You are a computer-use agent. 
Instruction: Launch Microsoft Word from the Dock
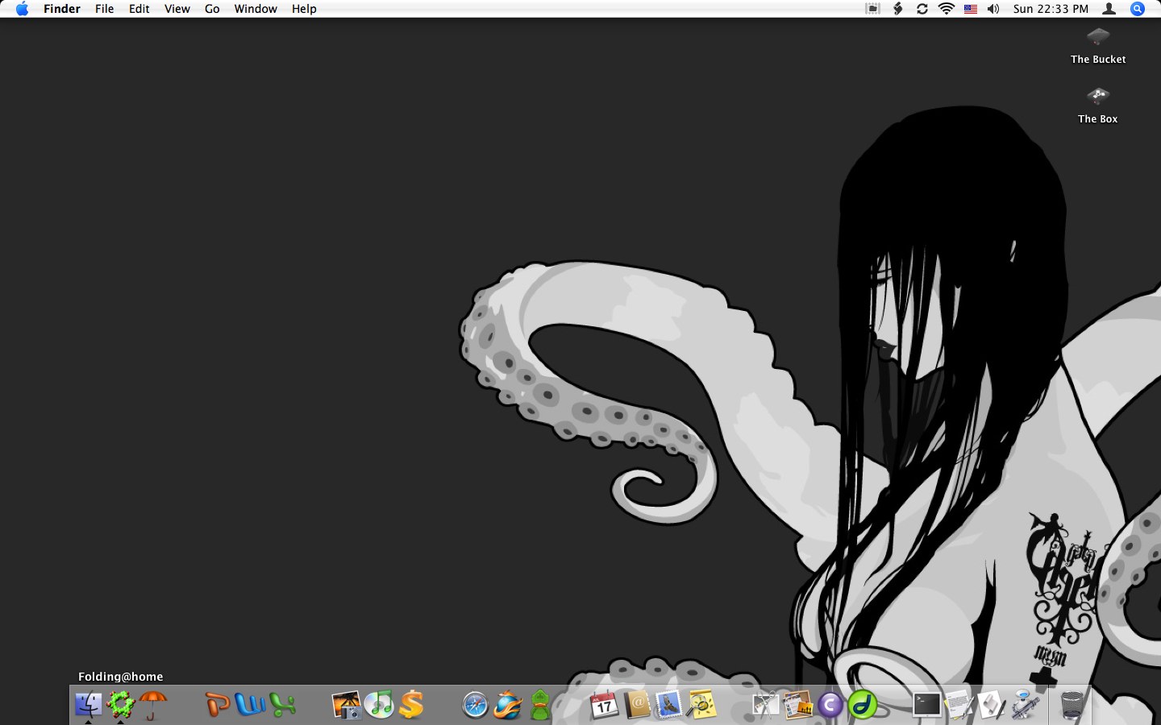(x=250, y=705)
